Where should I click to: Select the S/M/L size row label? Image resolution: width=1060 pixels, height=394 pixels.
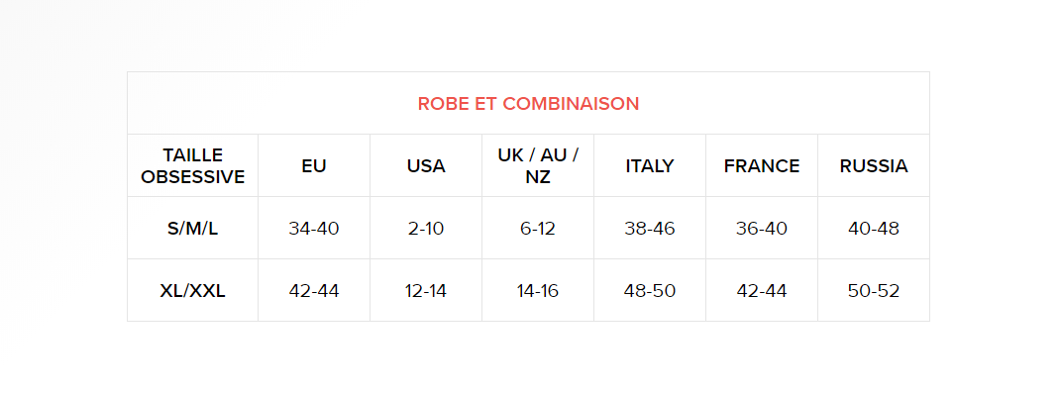click(x=192, y=229)
